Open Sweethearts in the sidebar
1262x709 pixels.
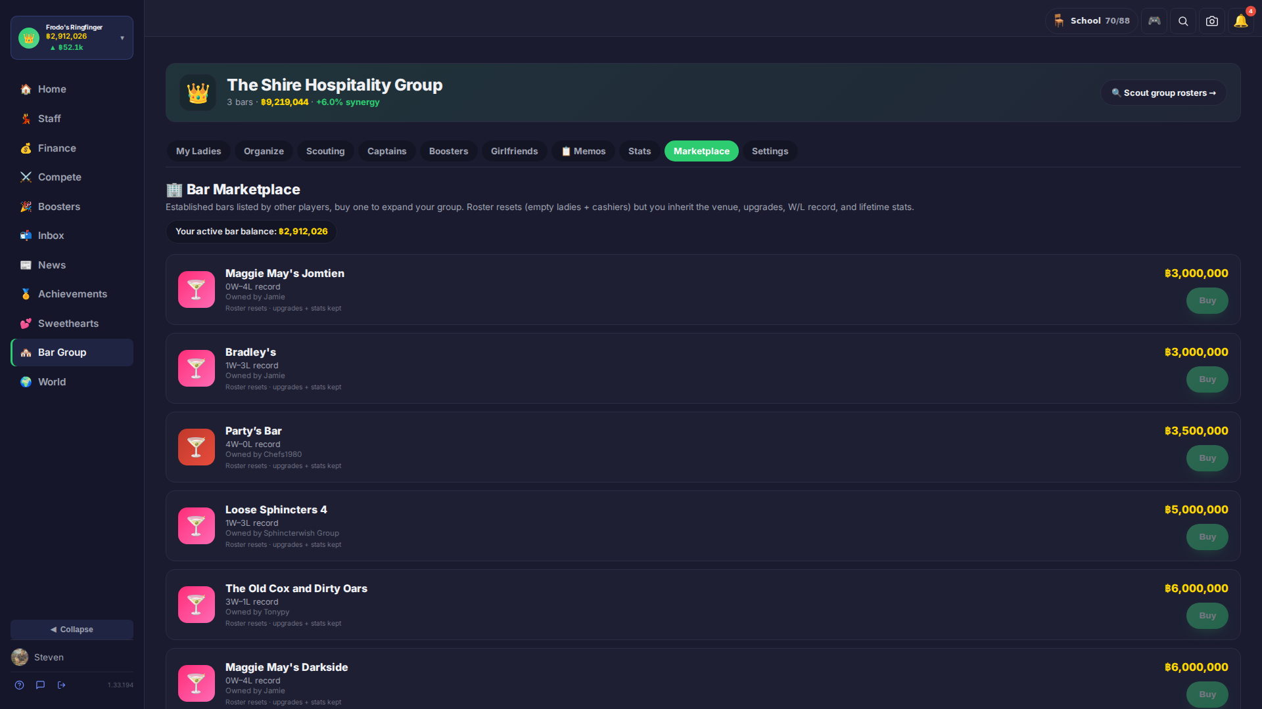(x=72, y=324)
